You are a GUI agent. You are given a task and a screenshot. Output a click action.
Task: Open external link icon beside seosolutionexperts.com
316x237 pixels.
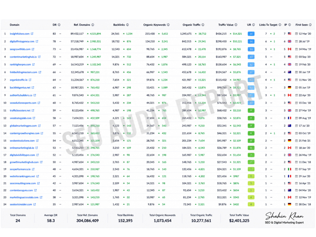39,103
